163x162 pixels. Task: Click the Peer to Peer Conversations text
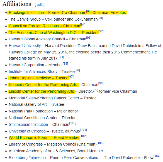[74, 158]
